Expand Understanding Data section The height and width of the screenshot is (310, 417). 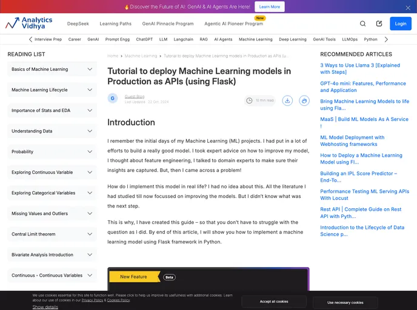pyautogui.click(x=52, y=131)
